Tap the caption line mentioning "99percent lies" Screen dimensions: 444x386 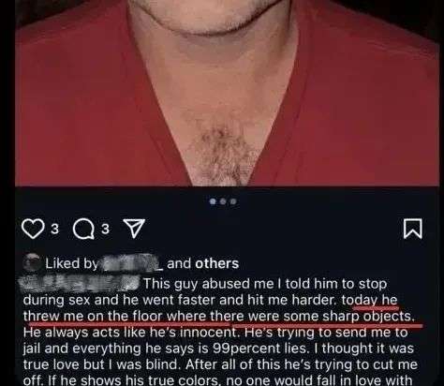pos(218,349)
